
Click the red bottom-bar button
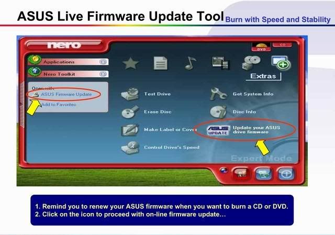[241, 174]
